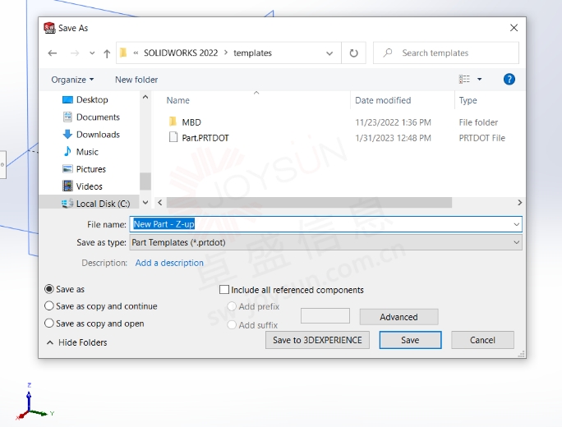The image size is (562, 427).
Task: Select the Save as radio button
Action: (x=49, y=289)
